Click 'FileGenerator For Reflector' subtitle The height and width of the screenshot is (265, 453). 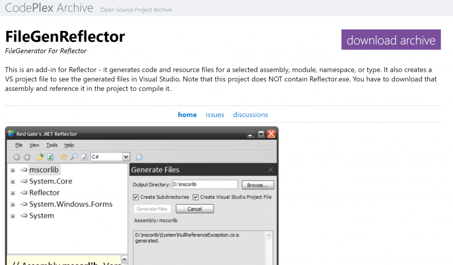pos(46,51)
